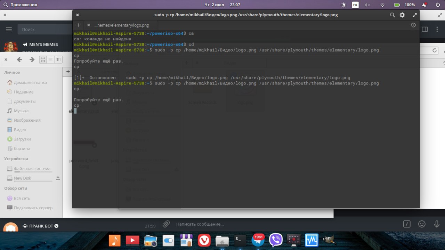Select the ...hemes/elementary/logo.png terminal tab
This screenshot has height=250, width=445.
121,25
